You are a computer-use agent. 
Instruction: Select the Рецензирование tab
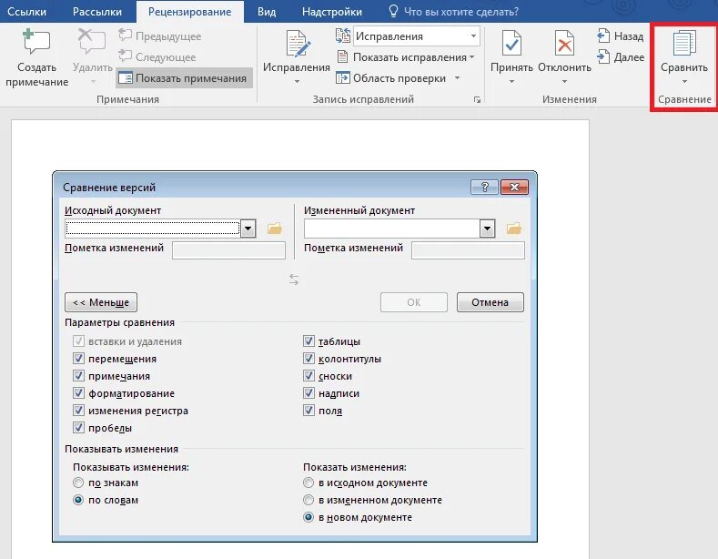point(189,12)
